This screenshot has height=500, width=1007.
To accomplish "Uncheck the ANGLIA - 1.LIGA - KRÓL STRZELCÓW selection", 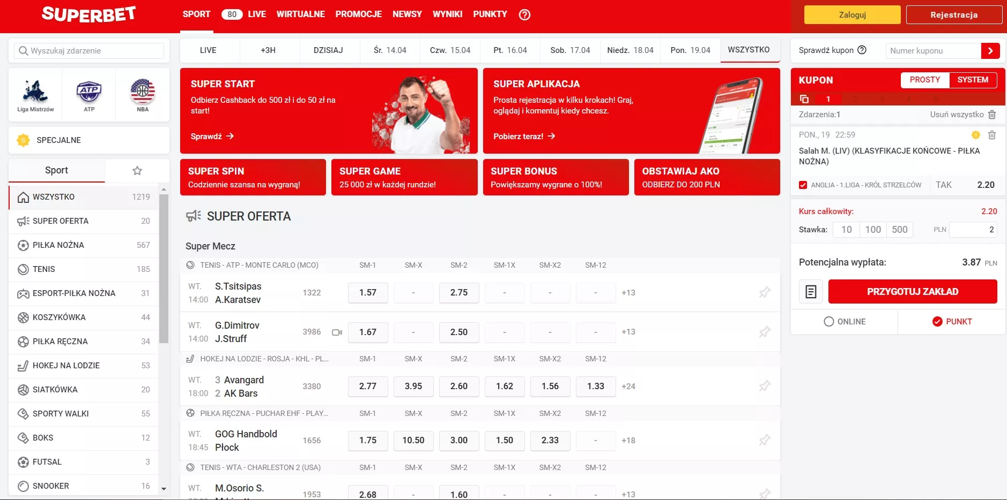I will tap(803, 185).
